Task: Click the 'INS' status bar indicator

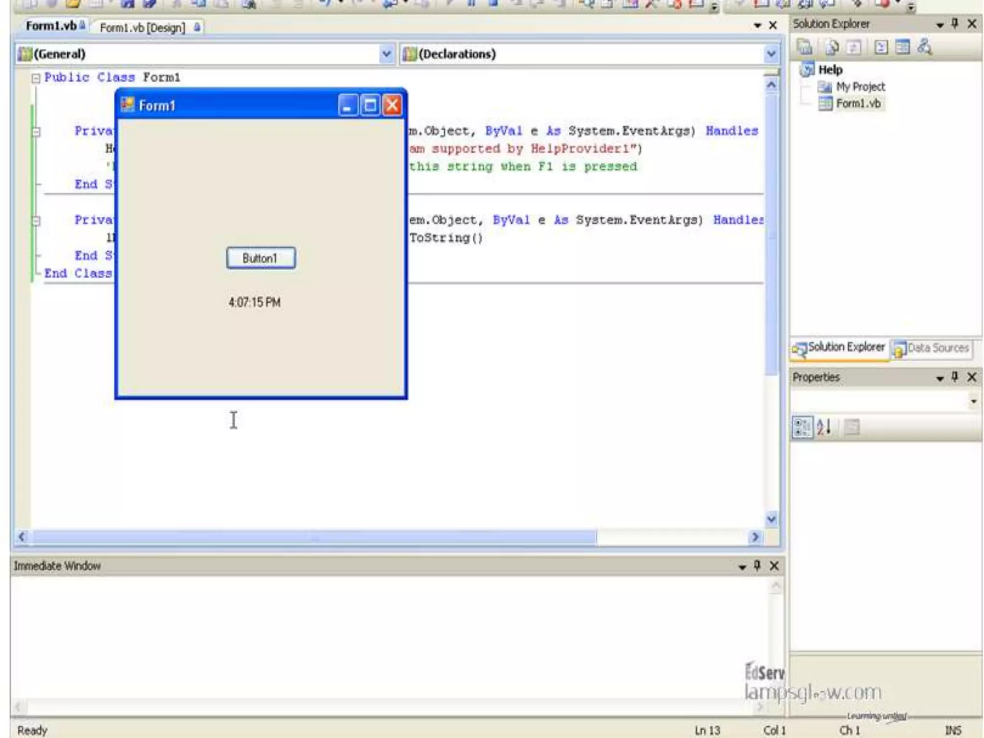Action: (x=954, y=730)
